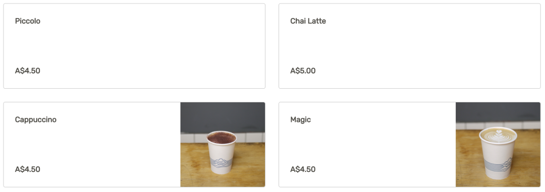
Task: Click the wave logo on Magic cup
Action: 498,164
